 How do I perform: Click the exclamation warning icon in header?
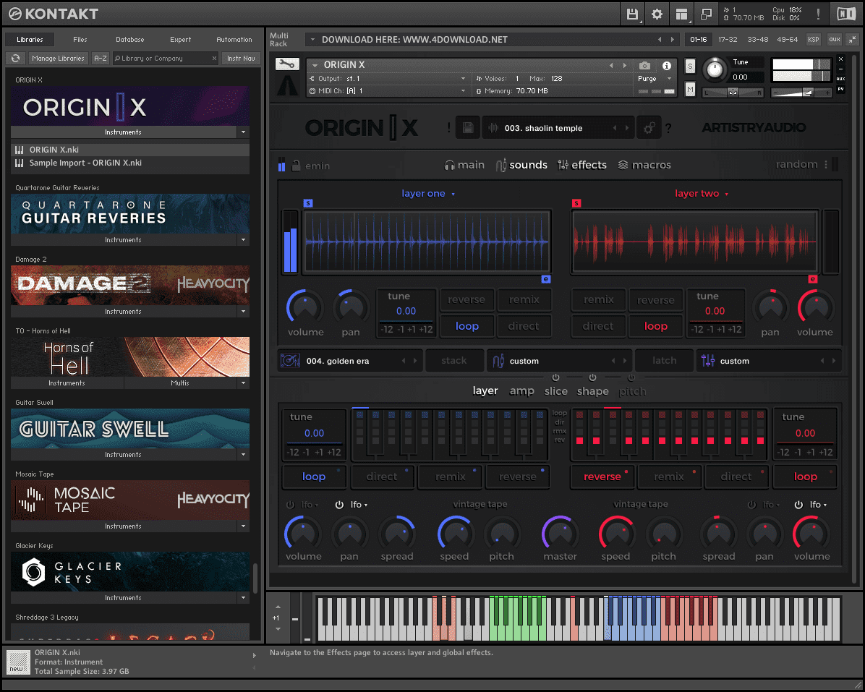point(818,14)
